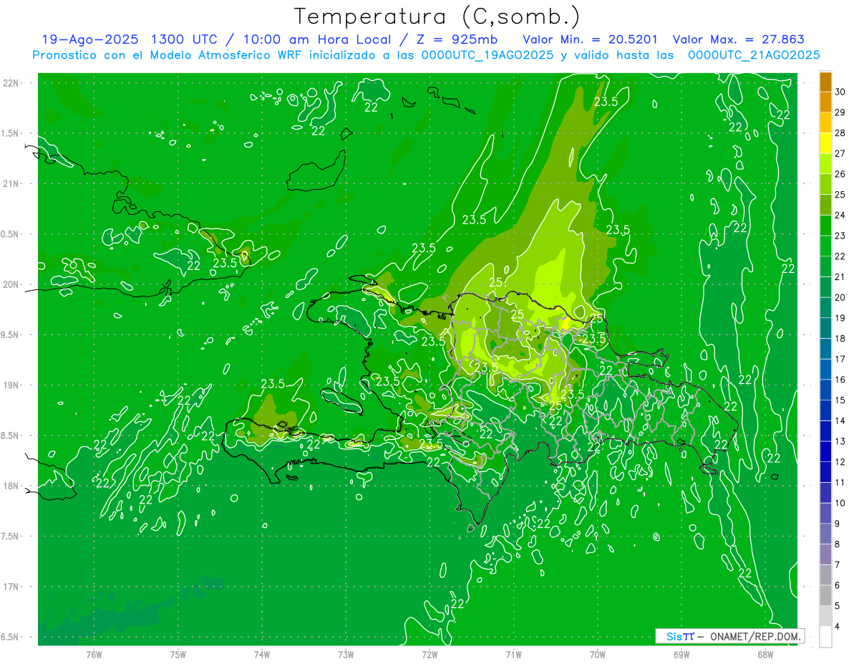Click the '71W' longitude axis label

[x=513, y=654]
